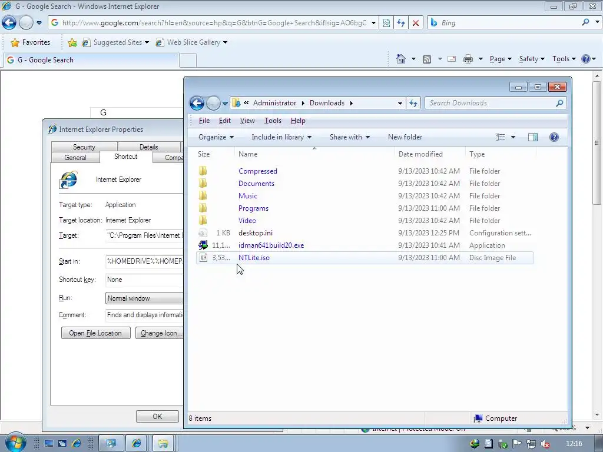Image resolution: width=603 pixels, height=452 pixels.
Task: Stop loading with the red X button
Action: [416, 23]
